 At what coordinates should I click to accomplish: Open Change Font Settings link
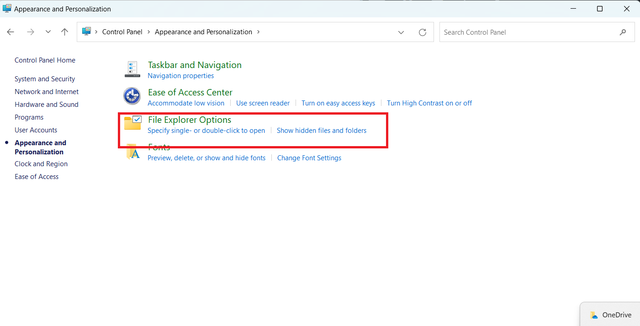coord(309,158)
